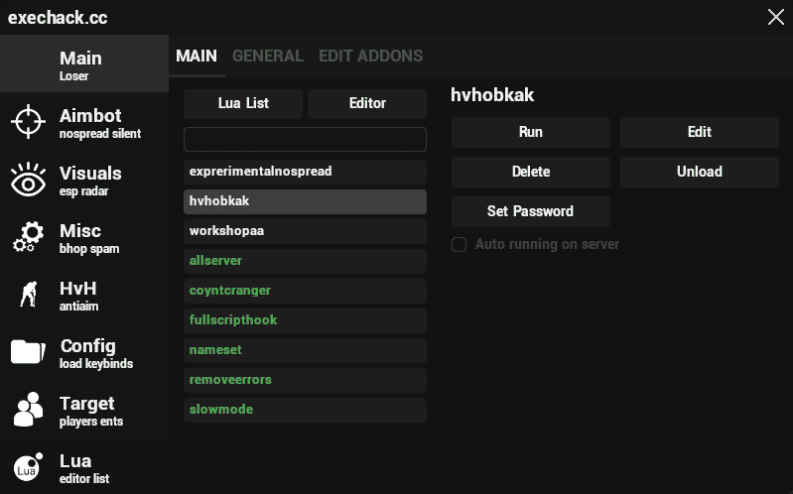Viewport: 793px width, 494px height.
Task: Click the script search input field
Action: pos(305,139)
